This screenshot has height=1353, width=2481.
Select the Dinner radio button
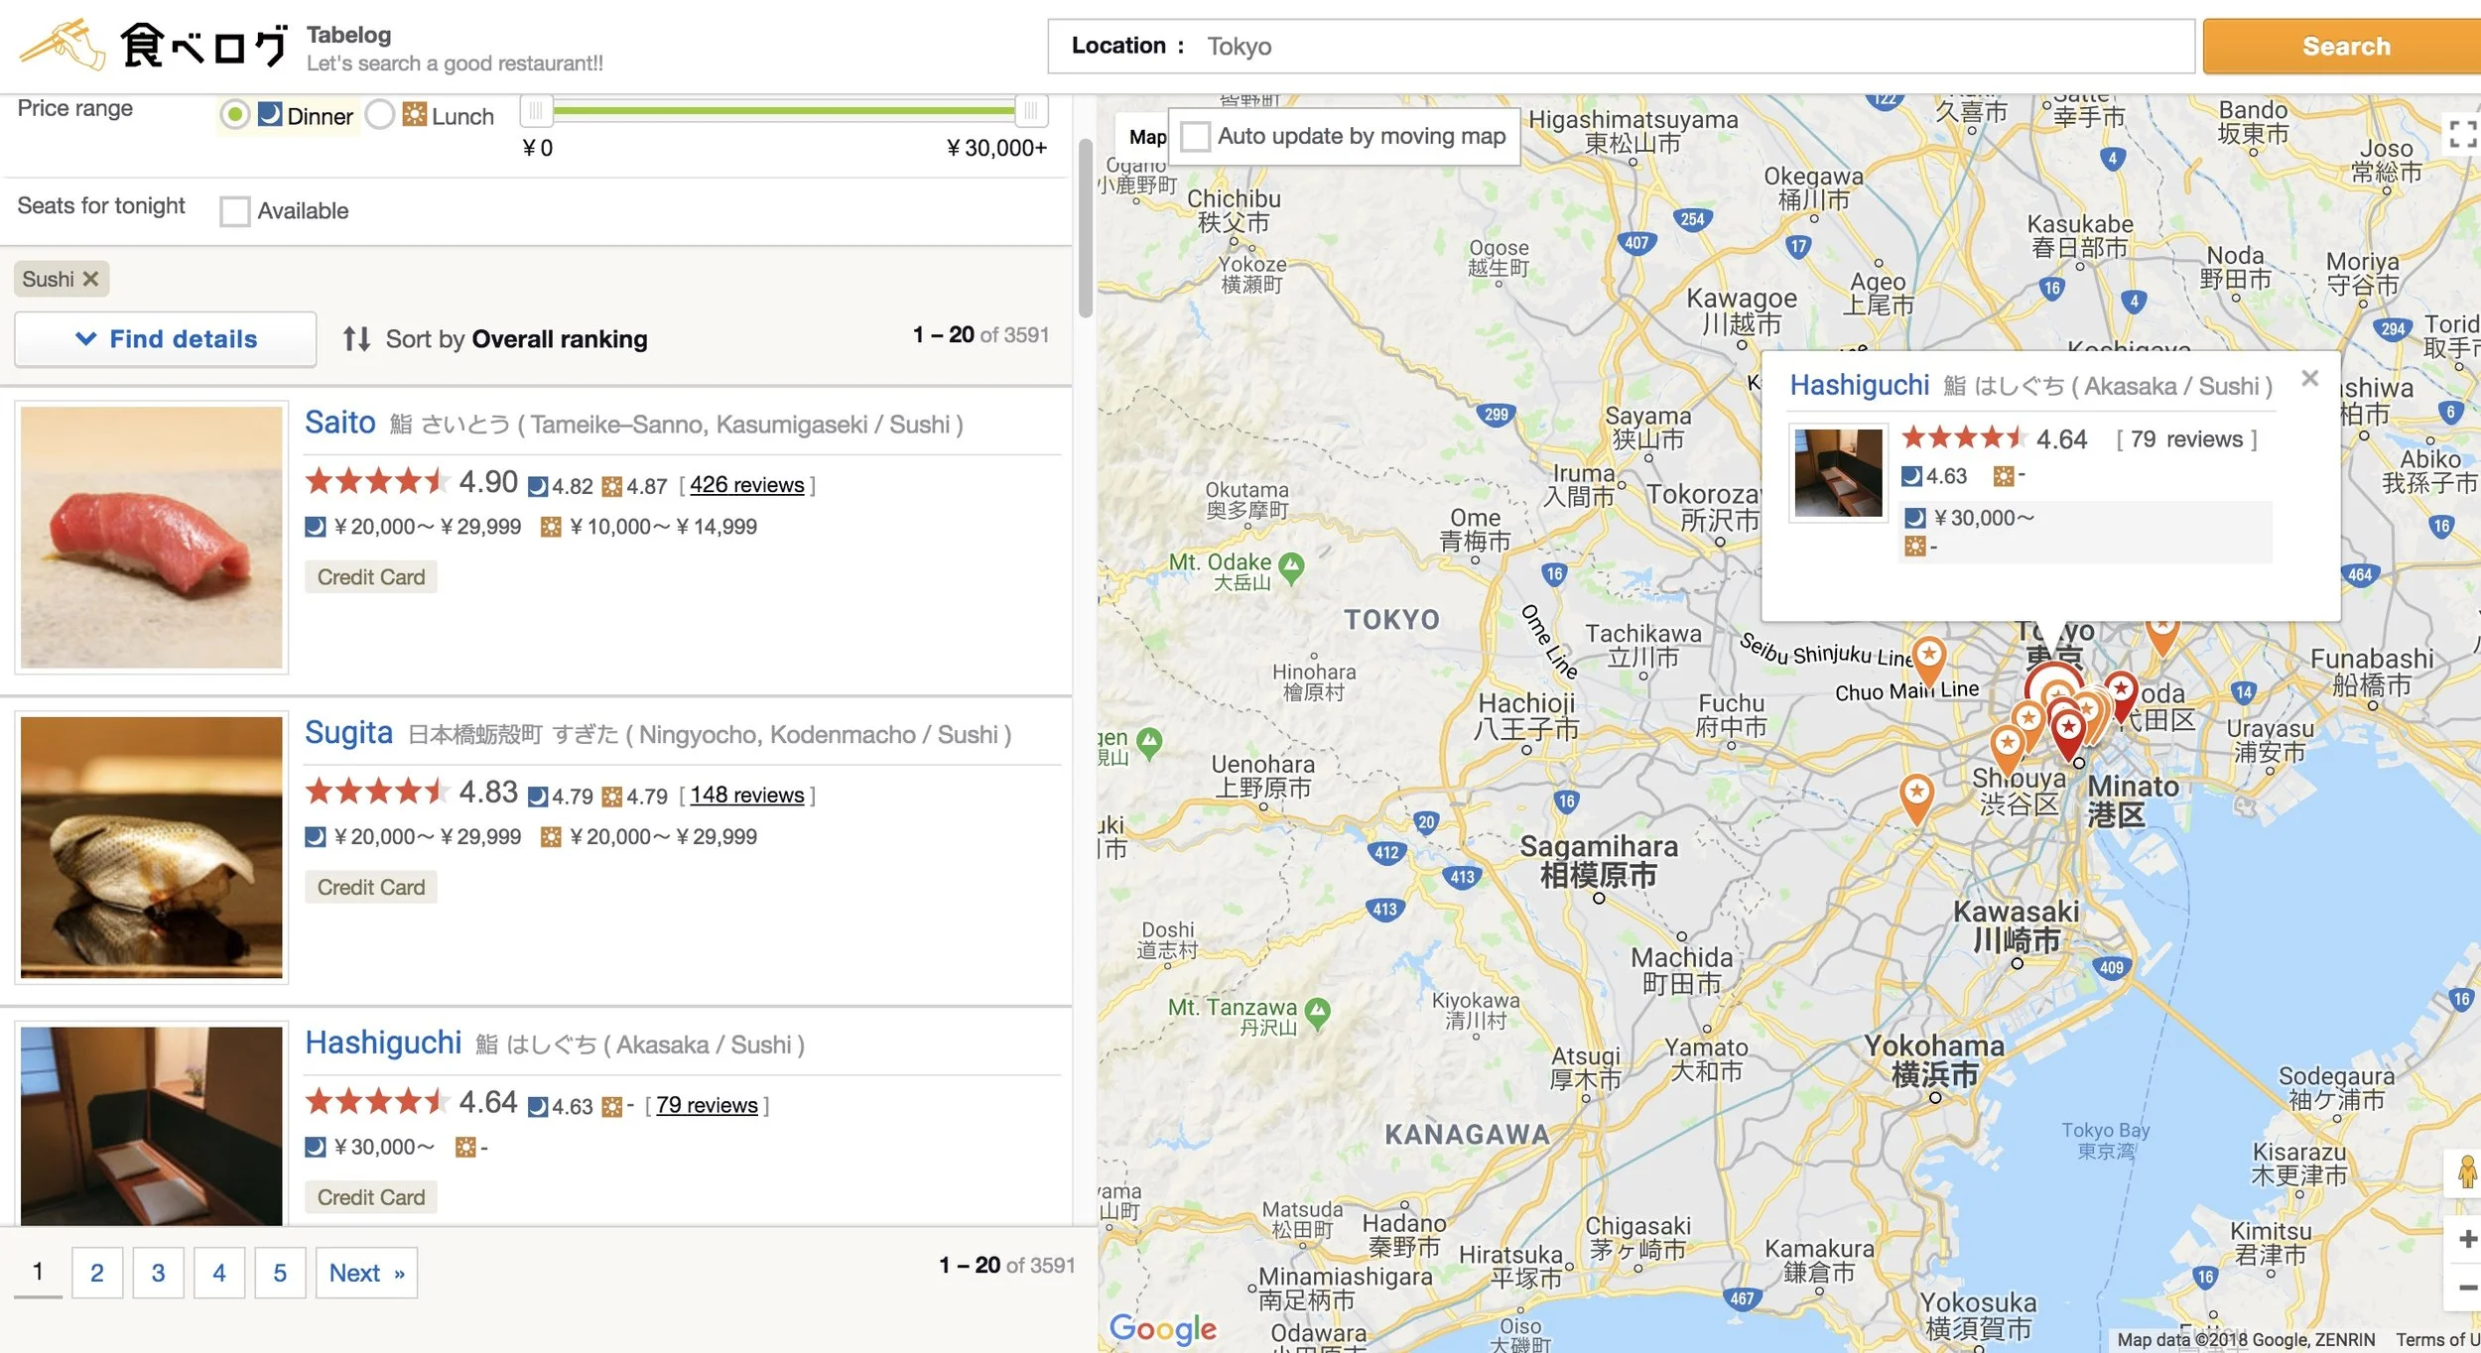[x=234, y=115]
